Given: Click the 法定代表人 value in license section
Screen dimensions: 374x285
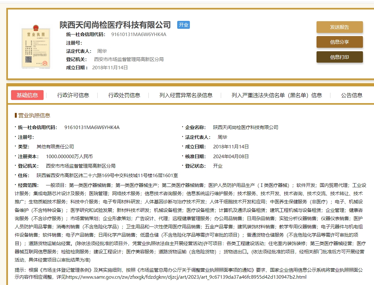Looking at the screenshot, I should point(222,137).
